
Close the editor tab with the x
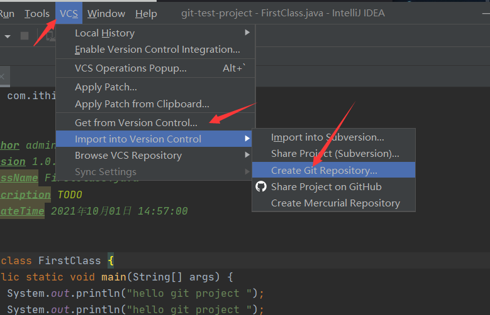coord(2,77)
